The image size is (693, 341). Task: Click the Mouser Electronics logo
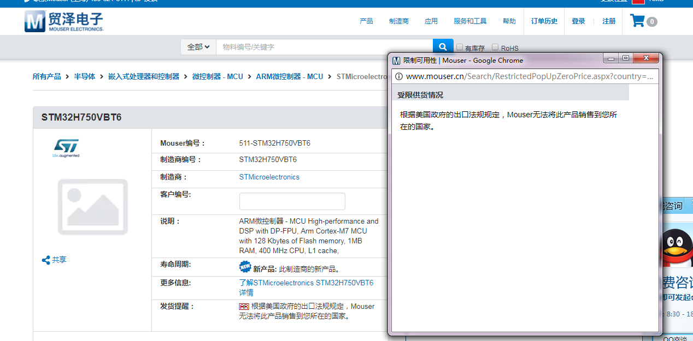(64, 21)
